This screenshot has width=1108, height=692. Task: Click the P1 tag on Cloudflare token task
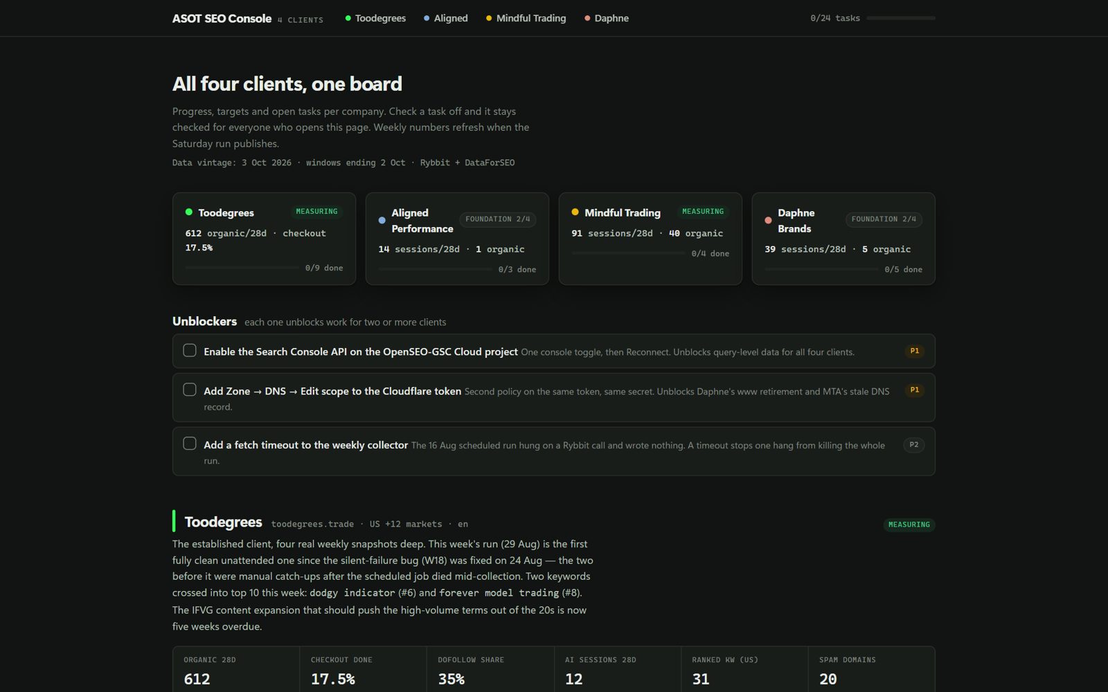[914, 390]
